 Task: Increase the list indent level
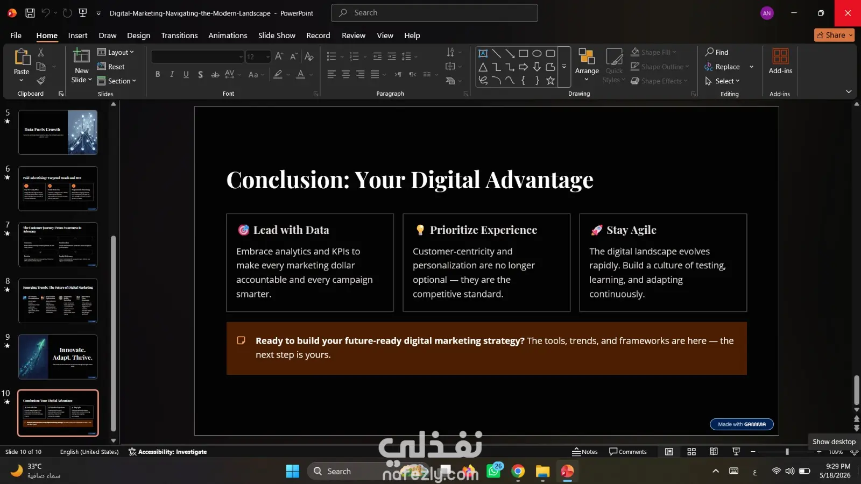point(392,56)
